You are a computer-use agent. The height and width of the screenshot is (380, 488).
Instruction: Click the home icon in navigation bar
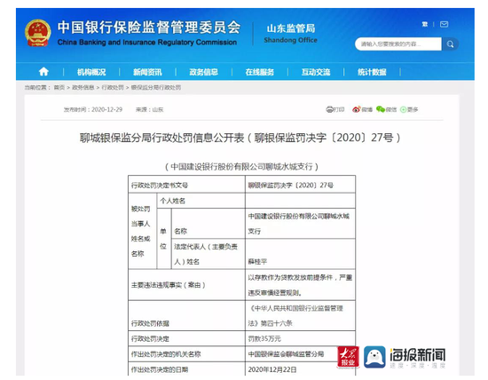tap(43, 72)
